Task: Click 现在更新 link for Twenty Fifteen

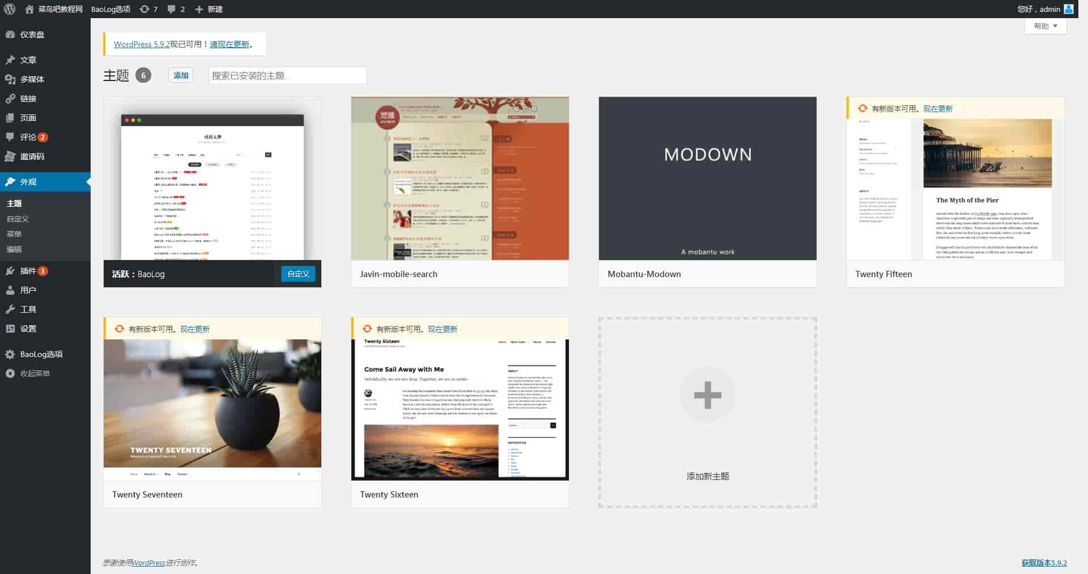Action: [x=938, y=108]
